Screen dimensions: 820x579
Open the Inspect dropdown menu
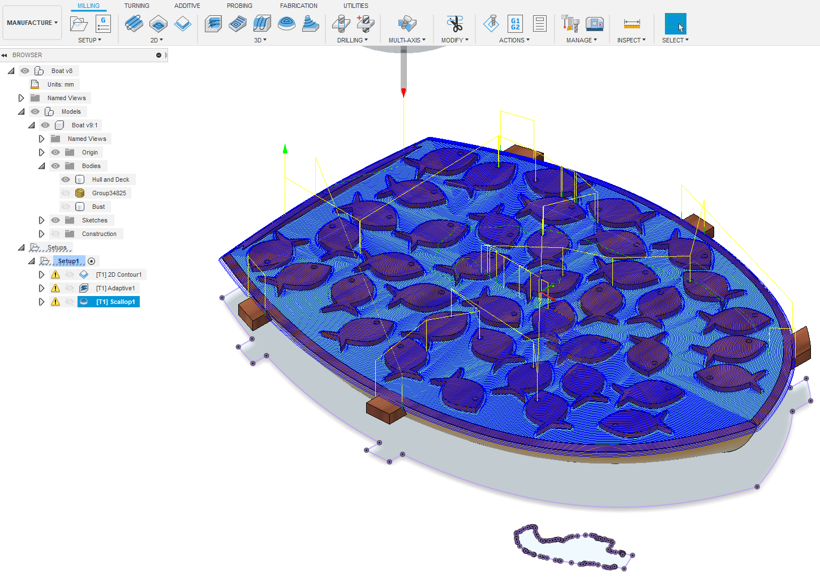632,40
